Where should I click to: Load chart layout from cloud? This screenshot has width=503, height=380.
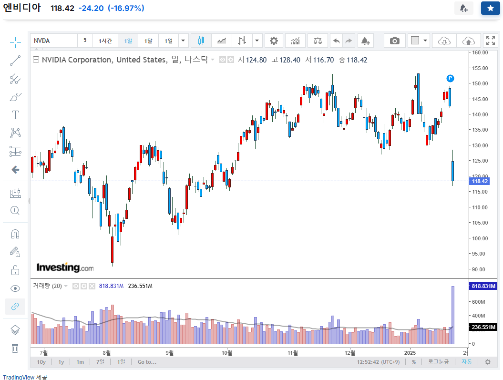444,41
